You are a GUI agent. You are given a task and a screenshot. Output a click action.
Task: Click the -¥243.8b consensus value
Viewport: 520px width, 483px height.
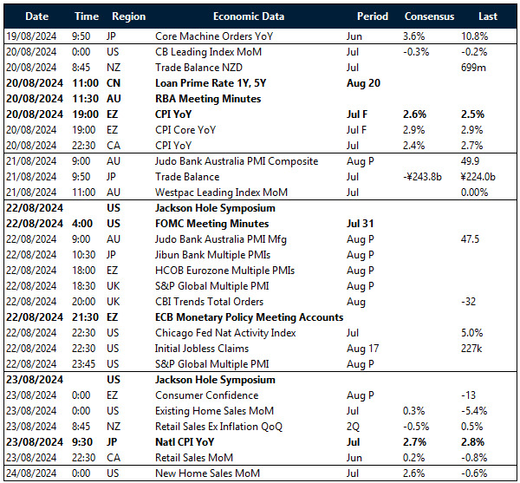coord(422,177)
